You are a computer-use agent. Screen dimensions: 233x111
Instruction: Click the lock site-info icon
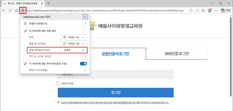click(23, 10)
